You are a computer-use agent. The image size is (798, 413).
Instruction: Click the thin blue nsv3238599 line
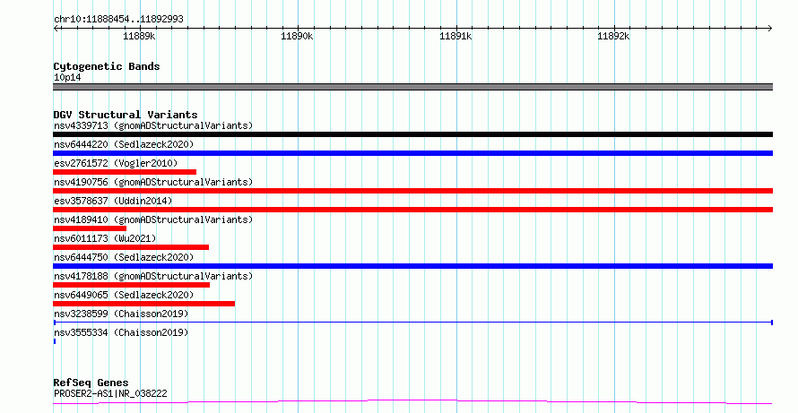coord(412,323)
